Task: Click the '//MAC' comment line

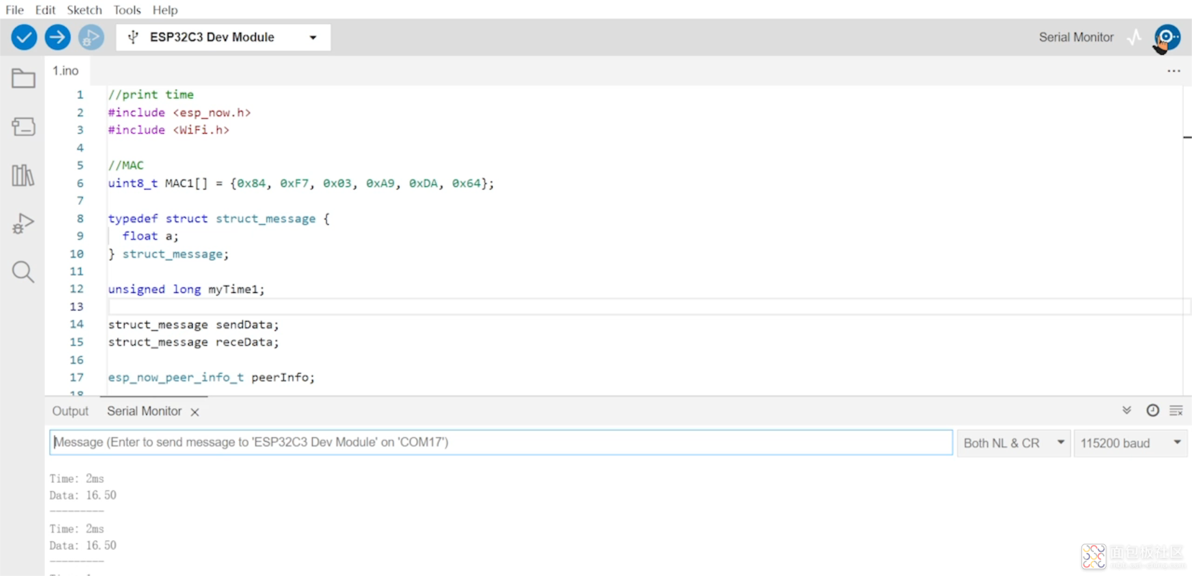Action: click(x=126, y=166)
